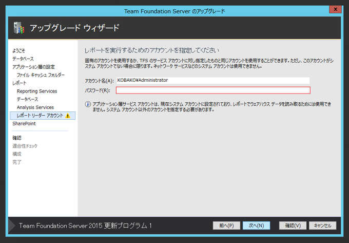This screenshot has height=243, width=349.
Task: Click the server wizard icon in header
Action: 19,28
